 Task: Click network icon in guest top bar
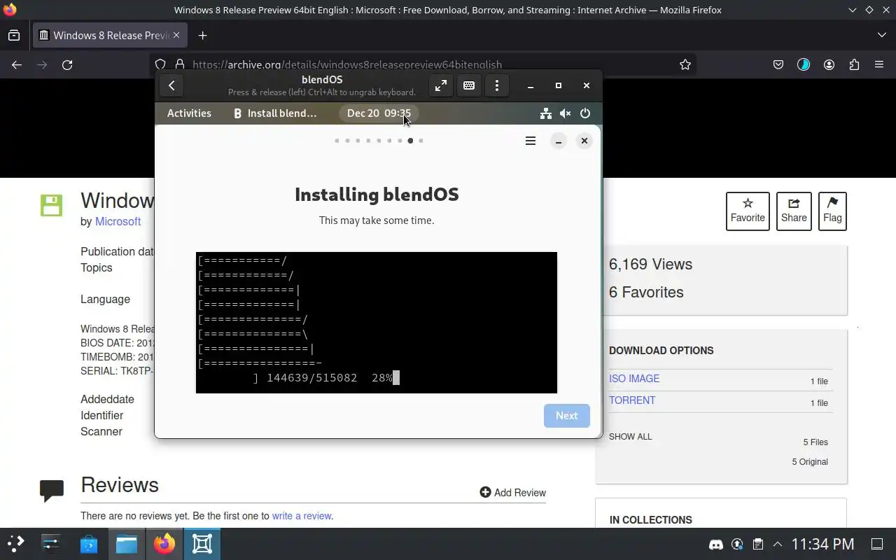pos(546,113)
